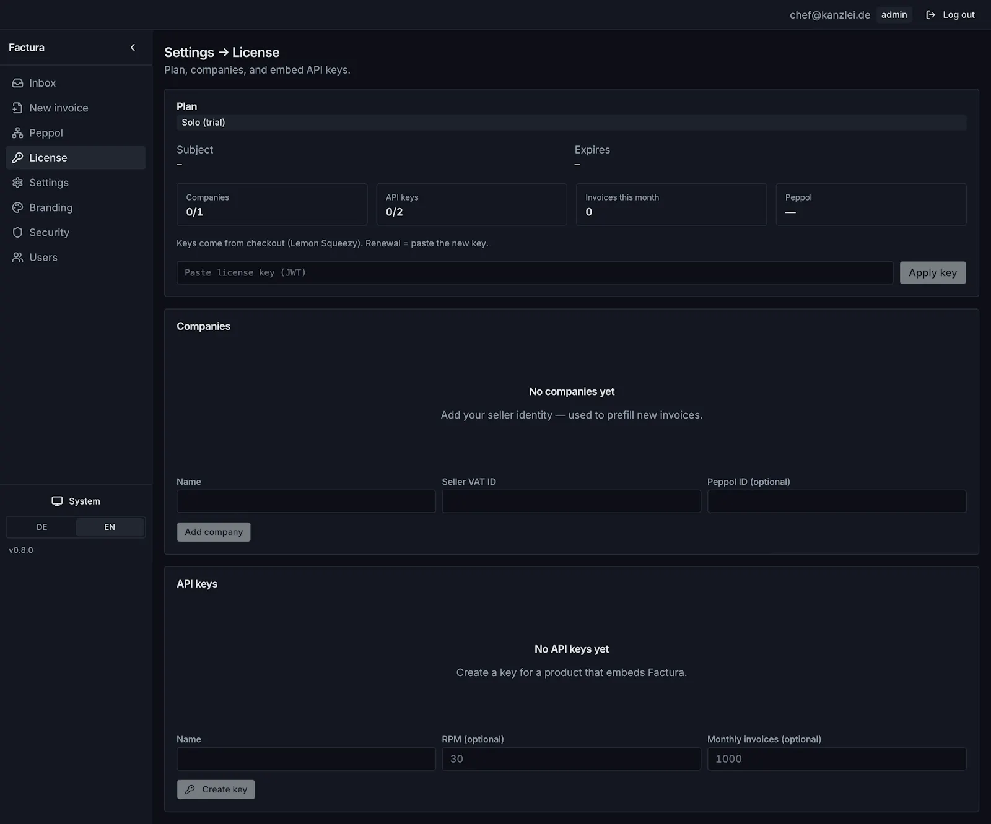Focus the Peppol ID (optional) field

pos(837,501)
